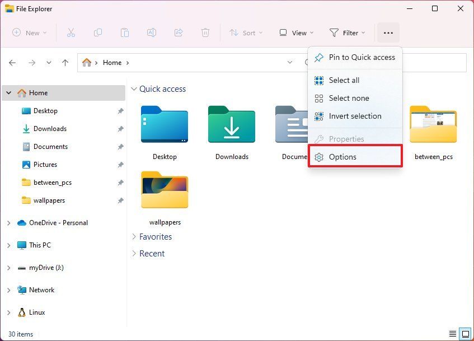Open the Filter dropdown
The width and height of the screenshot is (474, 341).
pyautogui.click(x=347, y=32)
